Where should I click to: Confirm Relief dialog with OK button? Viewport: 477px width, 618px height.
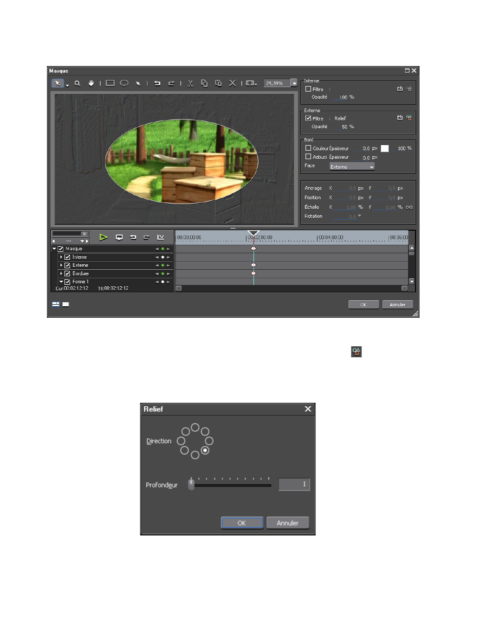(242, 523)
